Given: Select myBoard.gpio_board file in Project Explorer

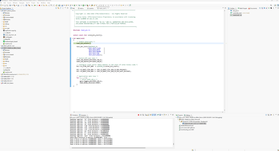Looking at the screenshot, I should click(11, 41).
